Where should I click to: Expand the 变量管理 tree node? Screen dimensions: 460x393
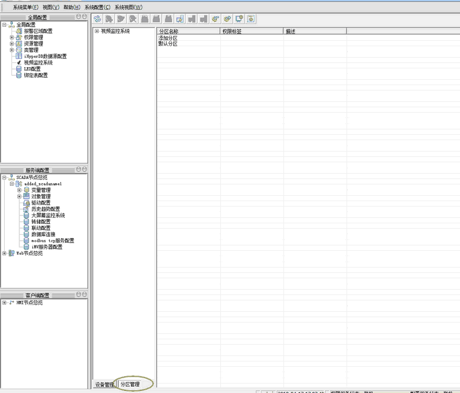(19, 190)
